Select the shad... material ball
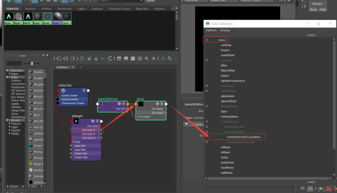 [57, 18]
